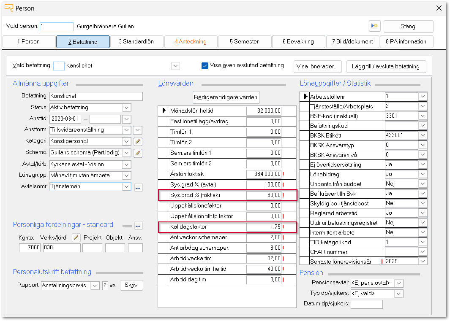Click the pencil icon next to Schema

click(137, 153)
